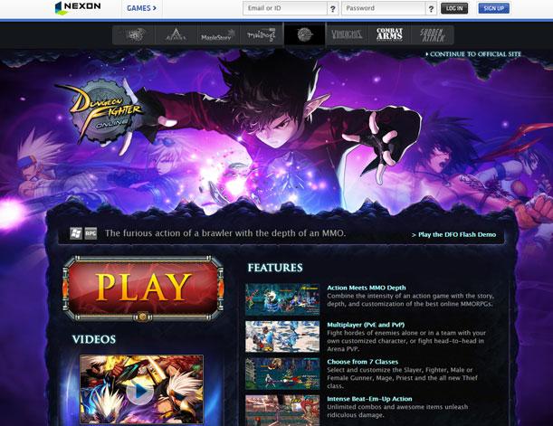
Task: Click the Multiplayer (PvE and PvP) heading
Action: (366, 325)
